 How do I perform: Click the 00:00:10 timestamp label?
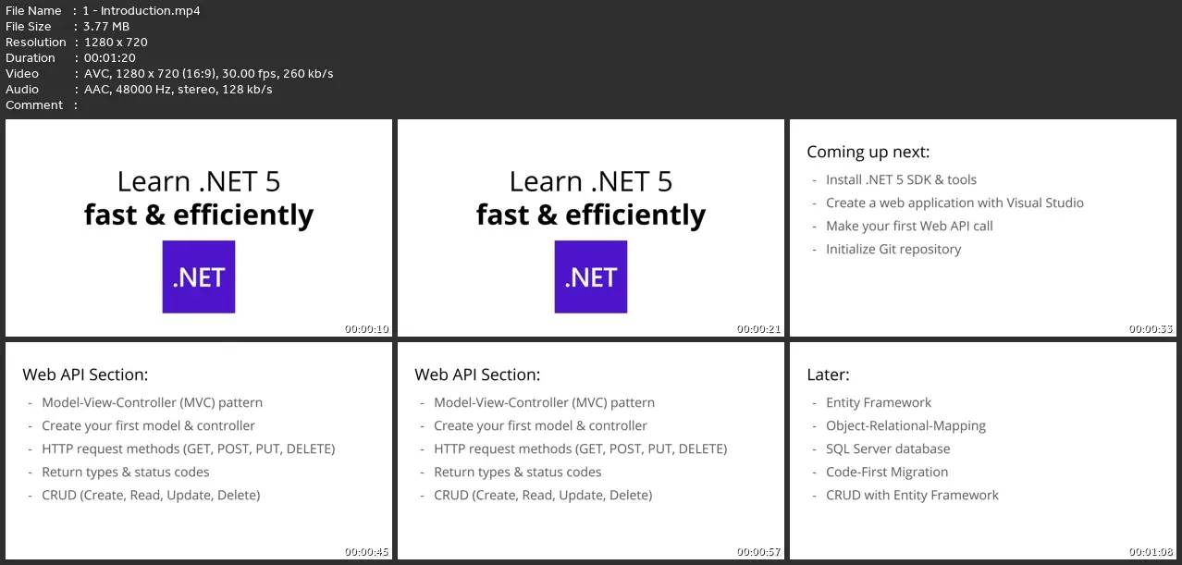click(x=367, y=329)
